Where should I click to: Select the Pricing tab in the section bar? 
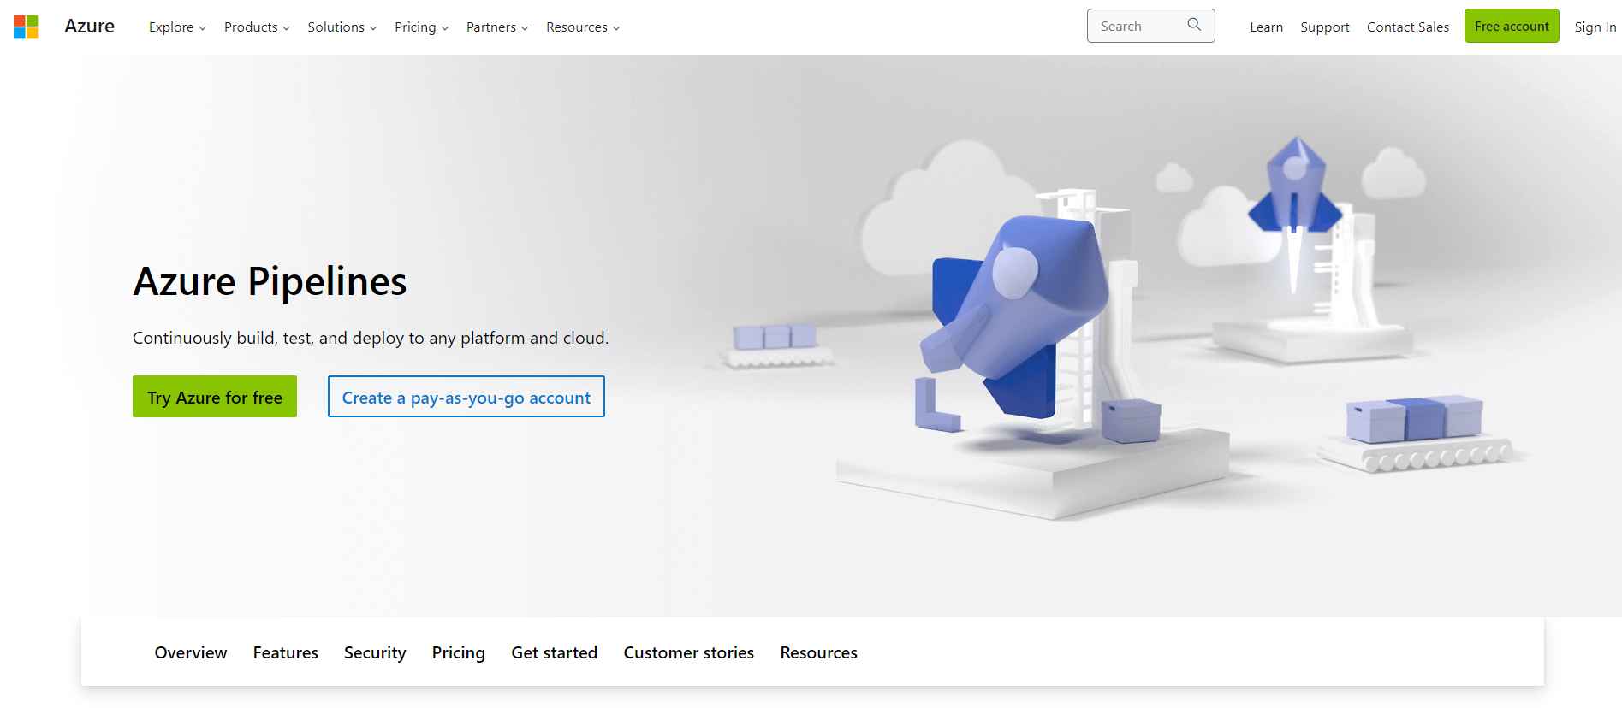point(459,652)
